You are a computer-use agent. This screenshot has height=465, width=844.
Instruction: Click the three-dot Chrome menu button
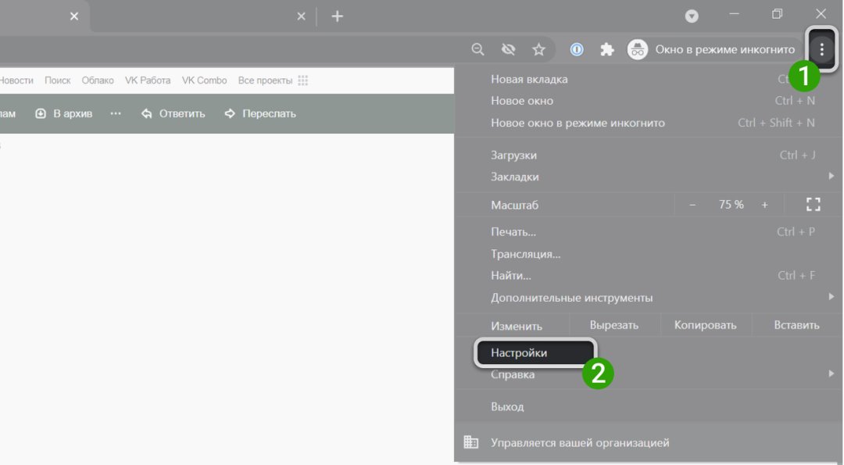point(821,49)
